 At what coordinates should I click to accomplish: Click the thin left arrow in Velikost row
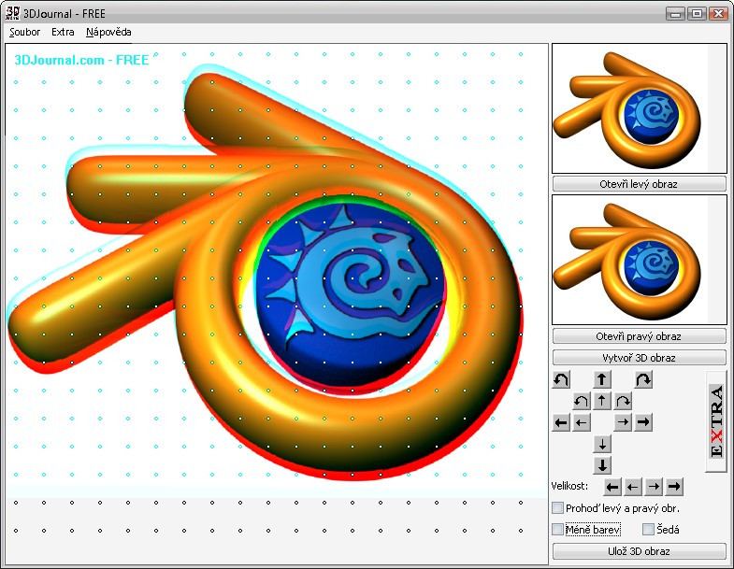tap(633, 487)
